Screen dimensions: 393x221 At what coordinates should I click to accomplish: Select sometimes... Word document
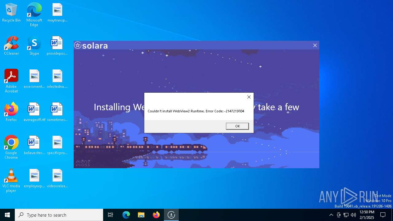coord(57,112)
